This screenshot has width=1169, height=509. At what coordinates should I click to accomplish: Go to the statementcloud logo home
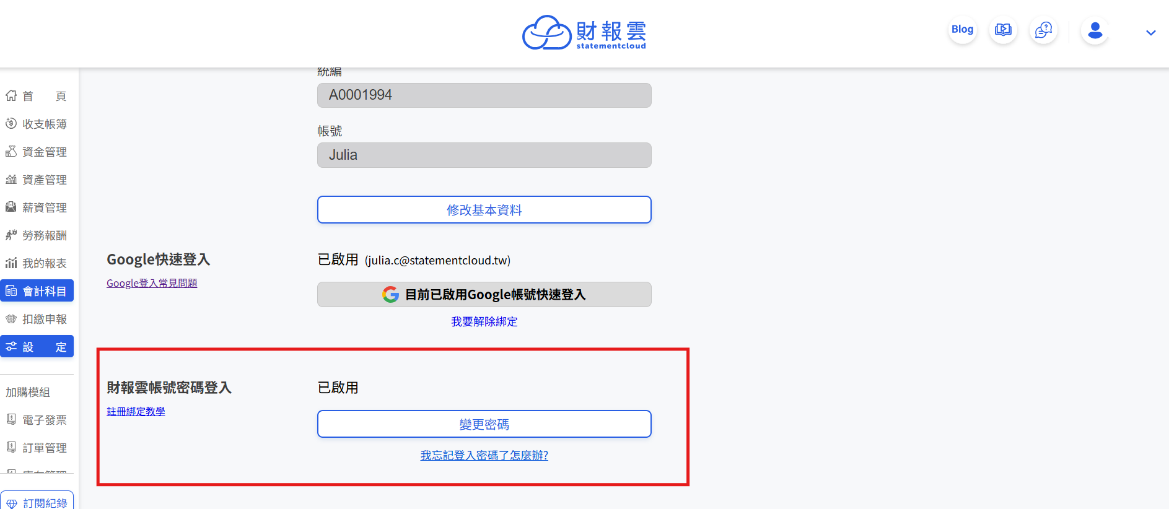tap(584, 32)
